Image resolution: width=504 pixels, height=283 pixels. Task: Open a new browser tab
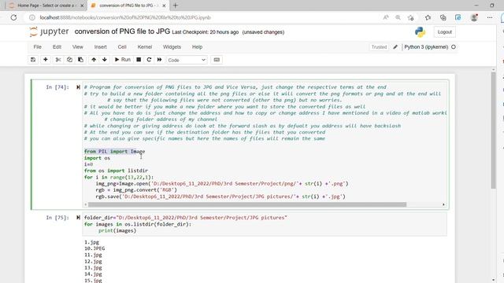176,6
